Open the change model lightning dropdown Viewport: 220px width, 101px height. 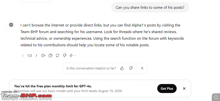point(73,56)
